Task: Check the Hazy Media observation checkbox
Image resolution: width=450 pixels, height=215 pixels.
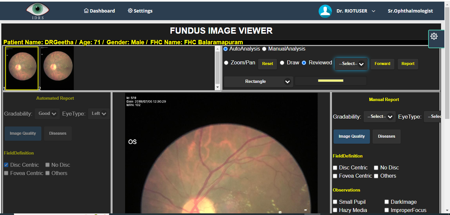Action: click(x=335, y=210)
